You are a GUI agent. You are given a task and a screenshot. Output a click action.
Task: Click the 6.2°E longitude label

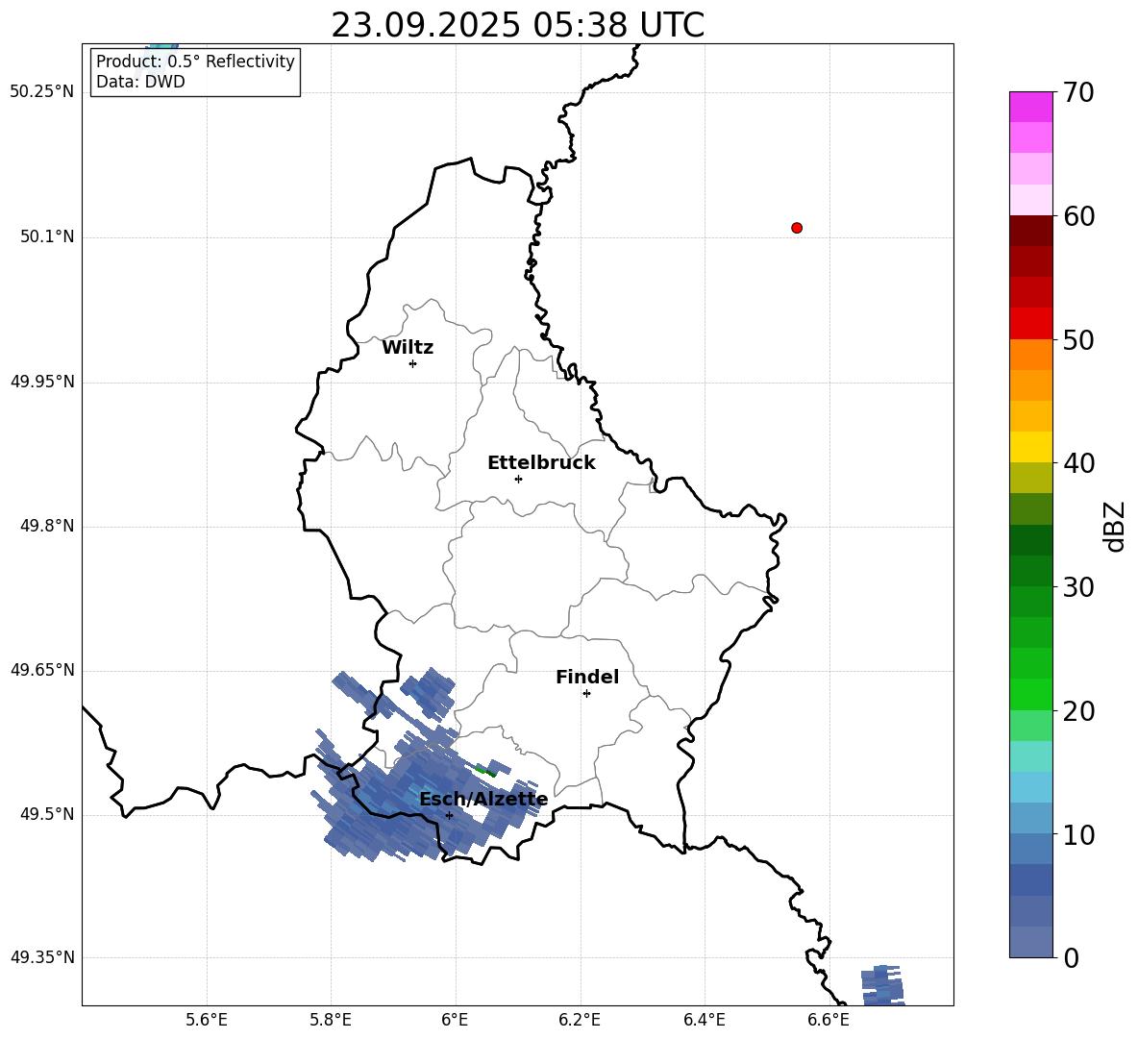[x=580, y=1020]
